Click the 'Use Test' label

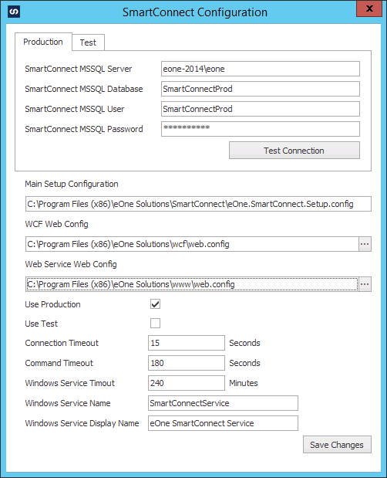pos(41,324)
